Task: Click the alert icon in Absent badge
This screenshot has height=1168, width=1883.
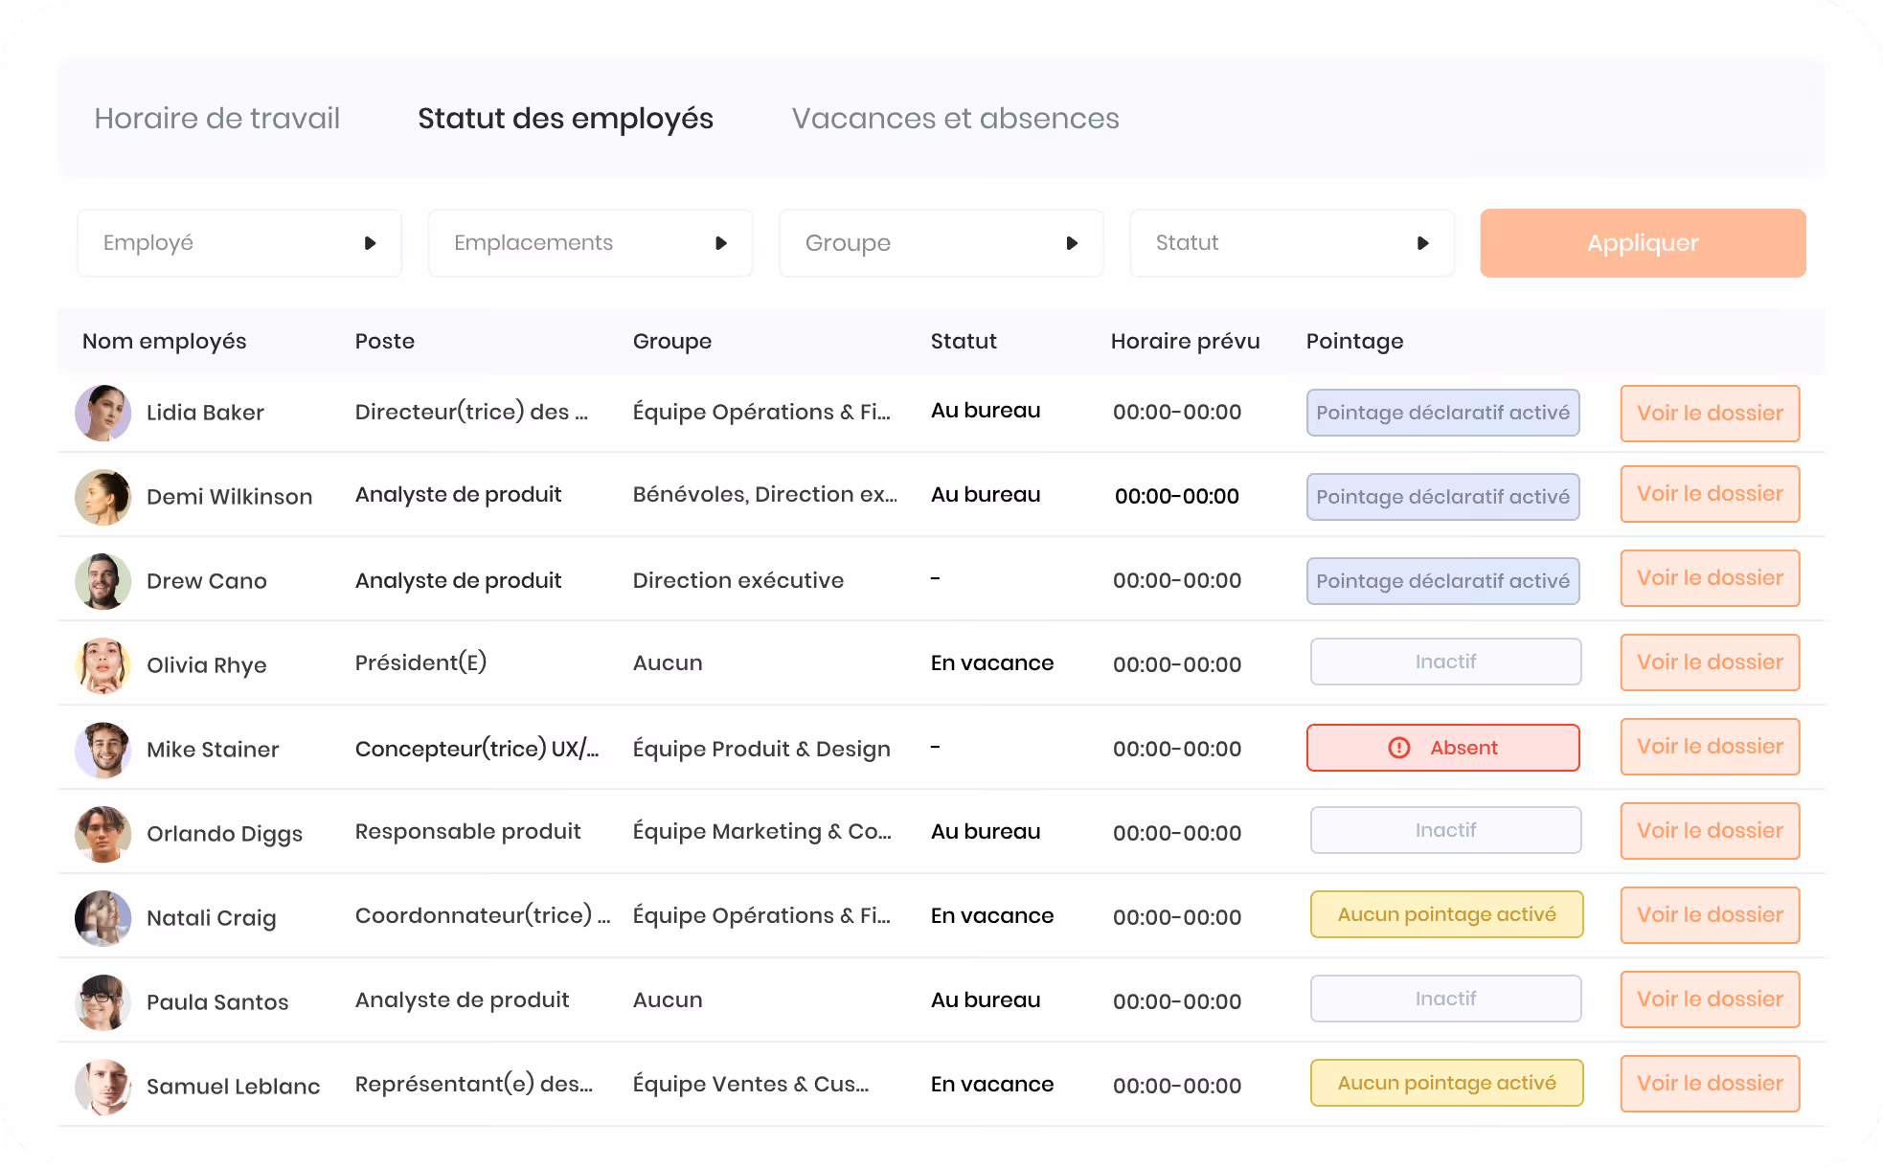Action: [x=1399, y=748]
